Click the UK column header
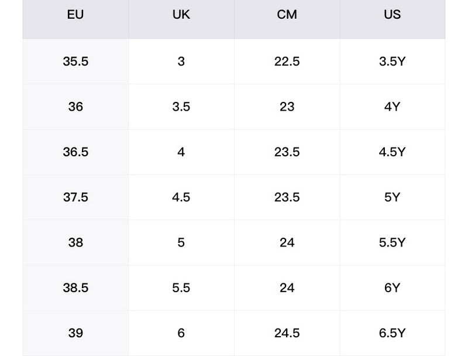 point(181,15)
